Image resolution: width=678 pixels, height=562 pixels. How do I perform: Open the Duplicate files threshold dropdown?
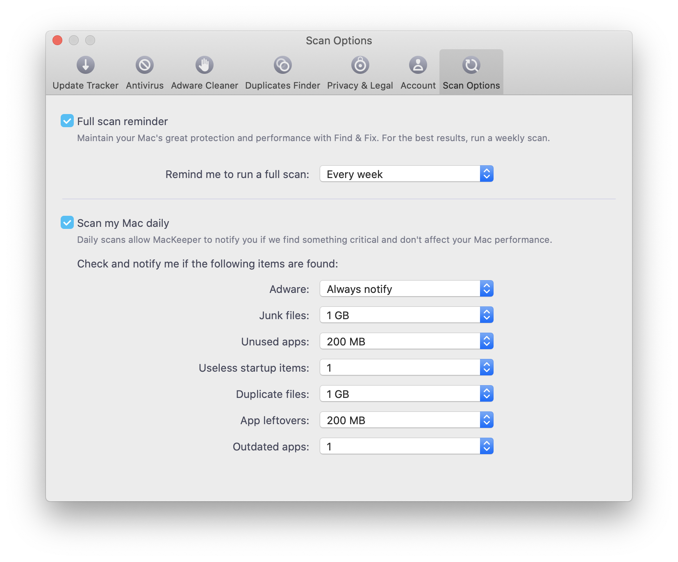407,394
